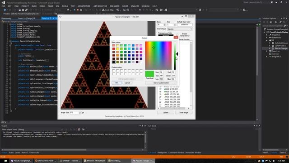Open Code Map from the toolbar
289x163 pixels.
[108, 10]
